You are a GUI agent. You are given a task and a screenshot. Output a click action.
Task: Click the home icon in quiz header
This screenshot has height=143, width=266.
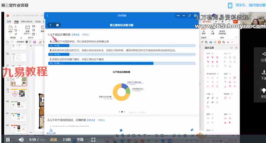(57, 25)
